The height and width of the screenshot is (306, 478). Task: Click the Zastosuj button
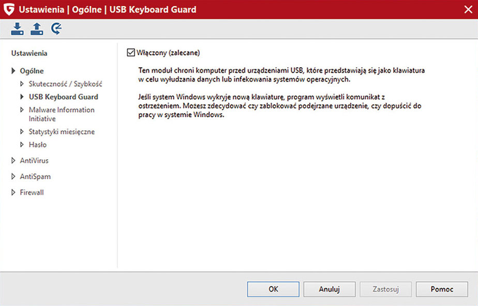coord(385,289)
